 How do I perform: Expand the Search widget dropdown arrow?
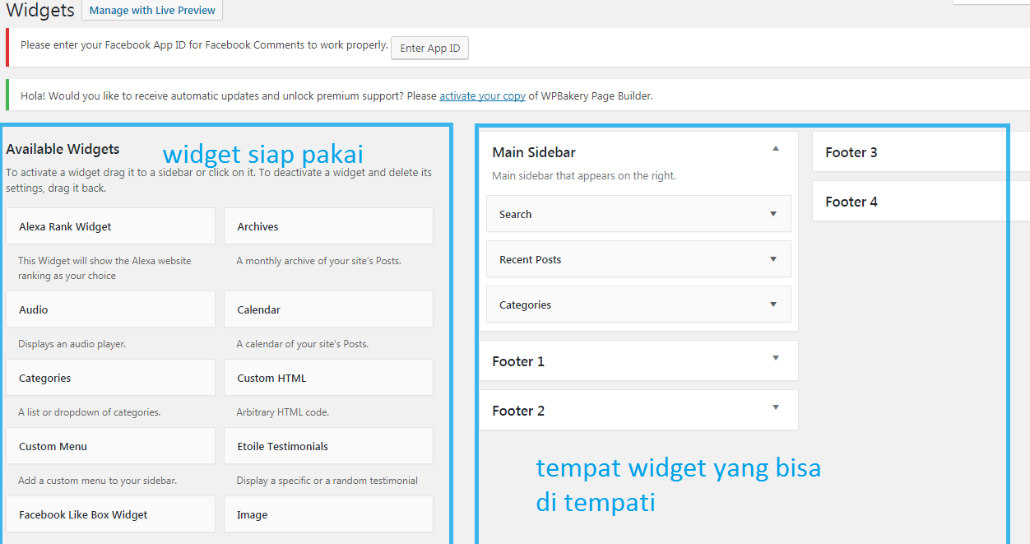pyautogui.click(x=772, y=214)
